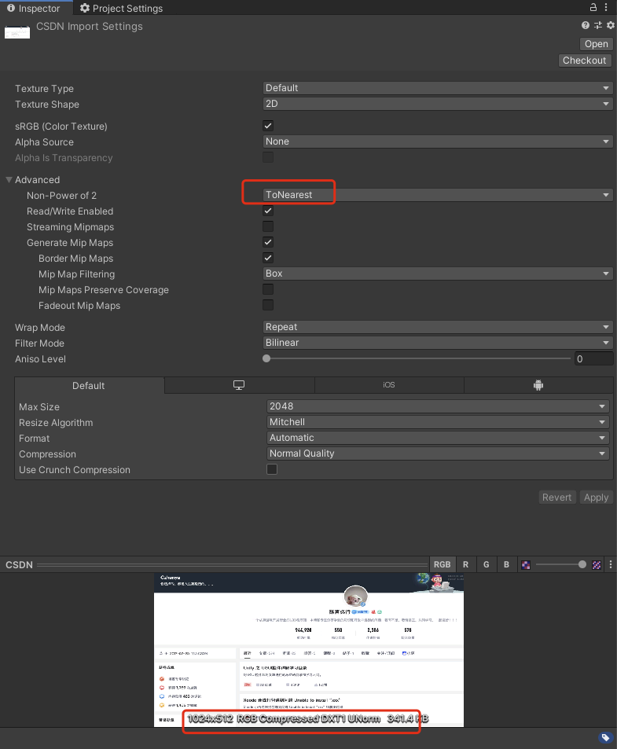The image size is (617, 749).
Task: Collapse the Advanced section triangle
Action: pos(9,180)
